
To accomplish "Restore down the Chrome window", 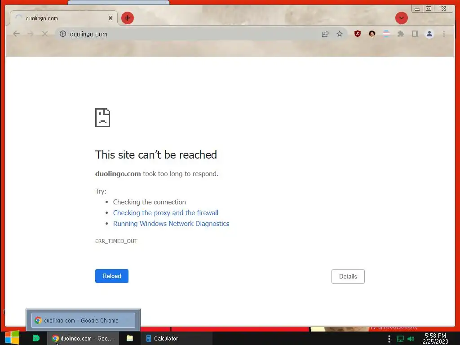I will (429, 9).
